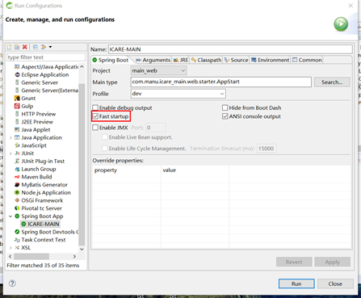
Task: Select ICARE-MAIN launch configuration
Action: pos(43,224)
